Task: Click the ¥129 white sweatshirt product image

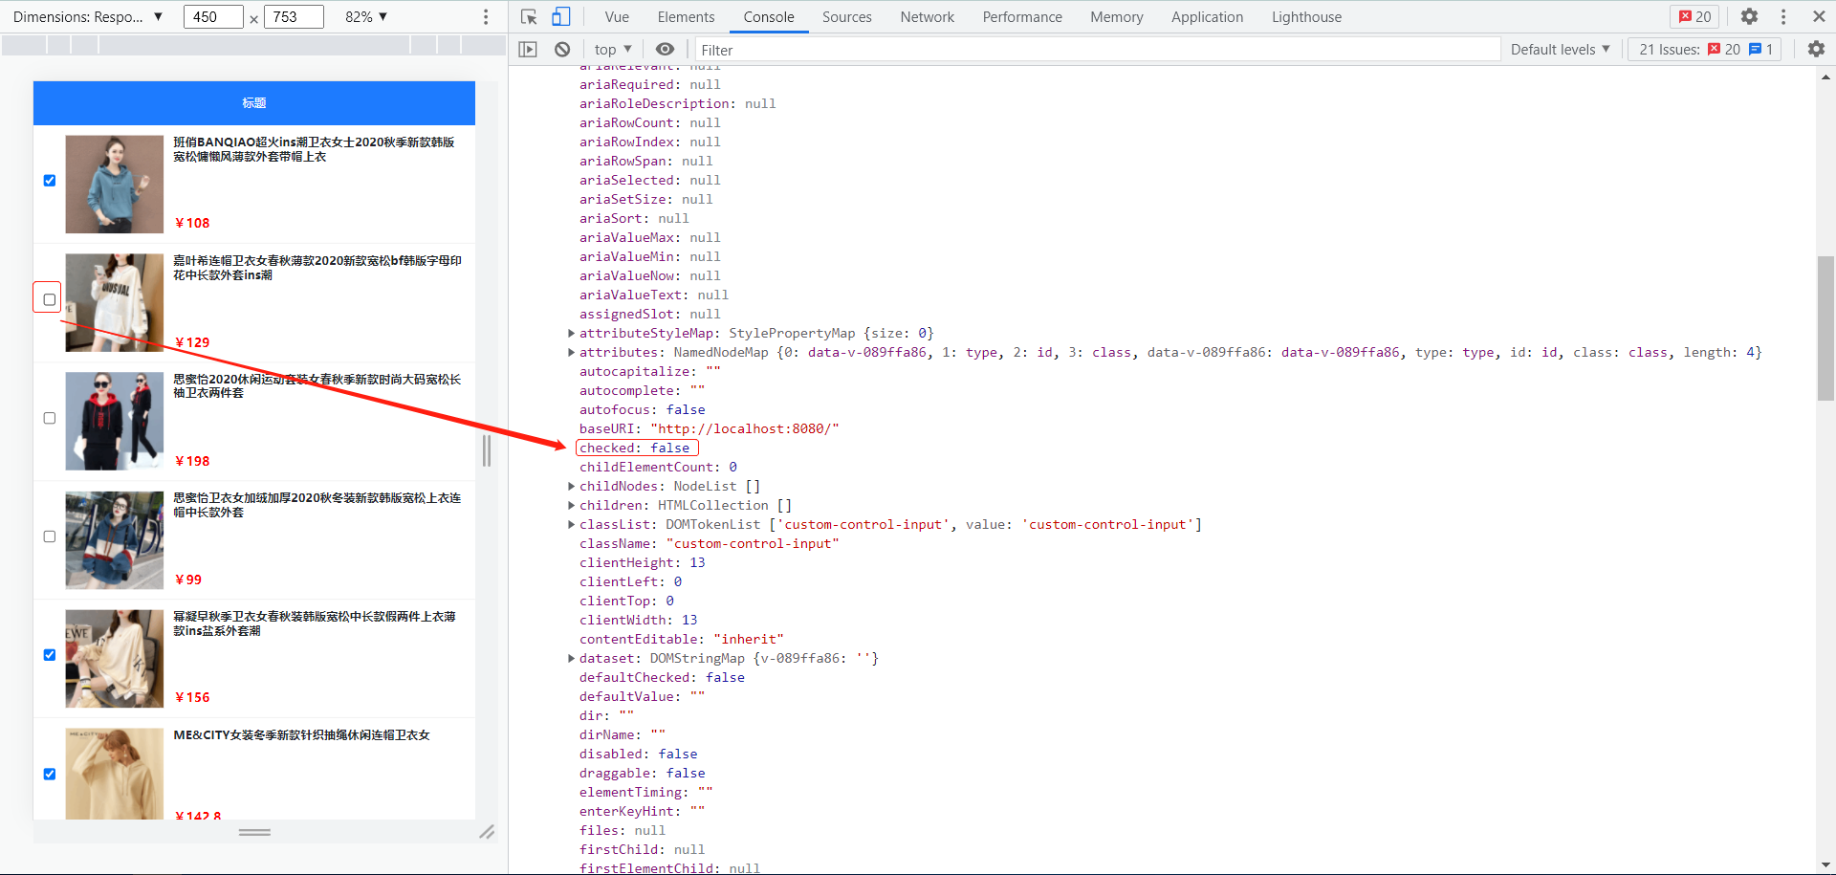Action: coord(115,303)
